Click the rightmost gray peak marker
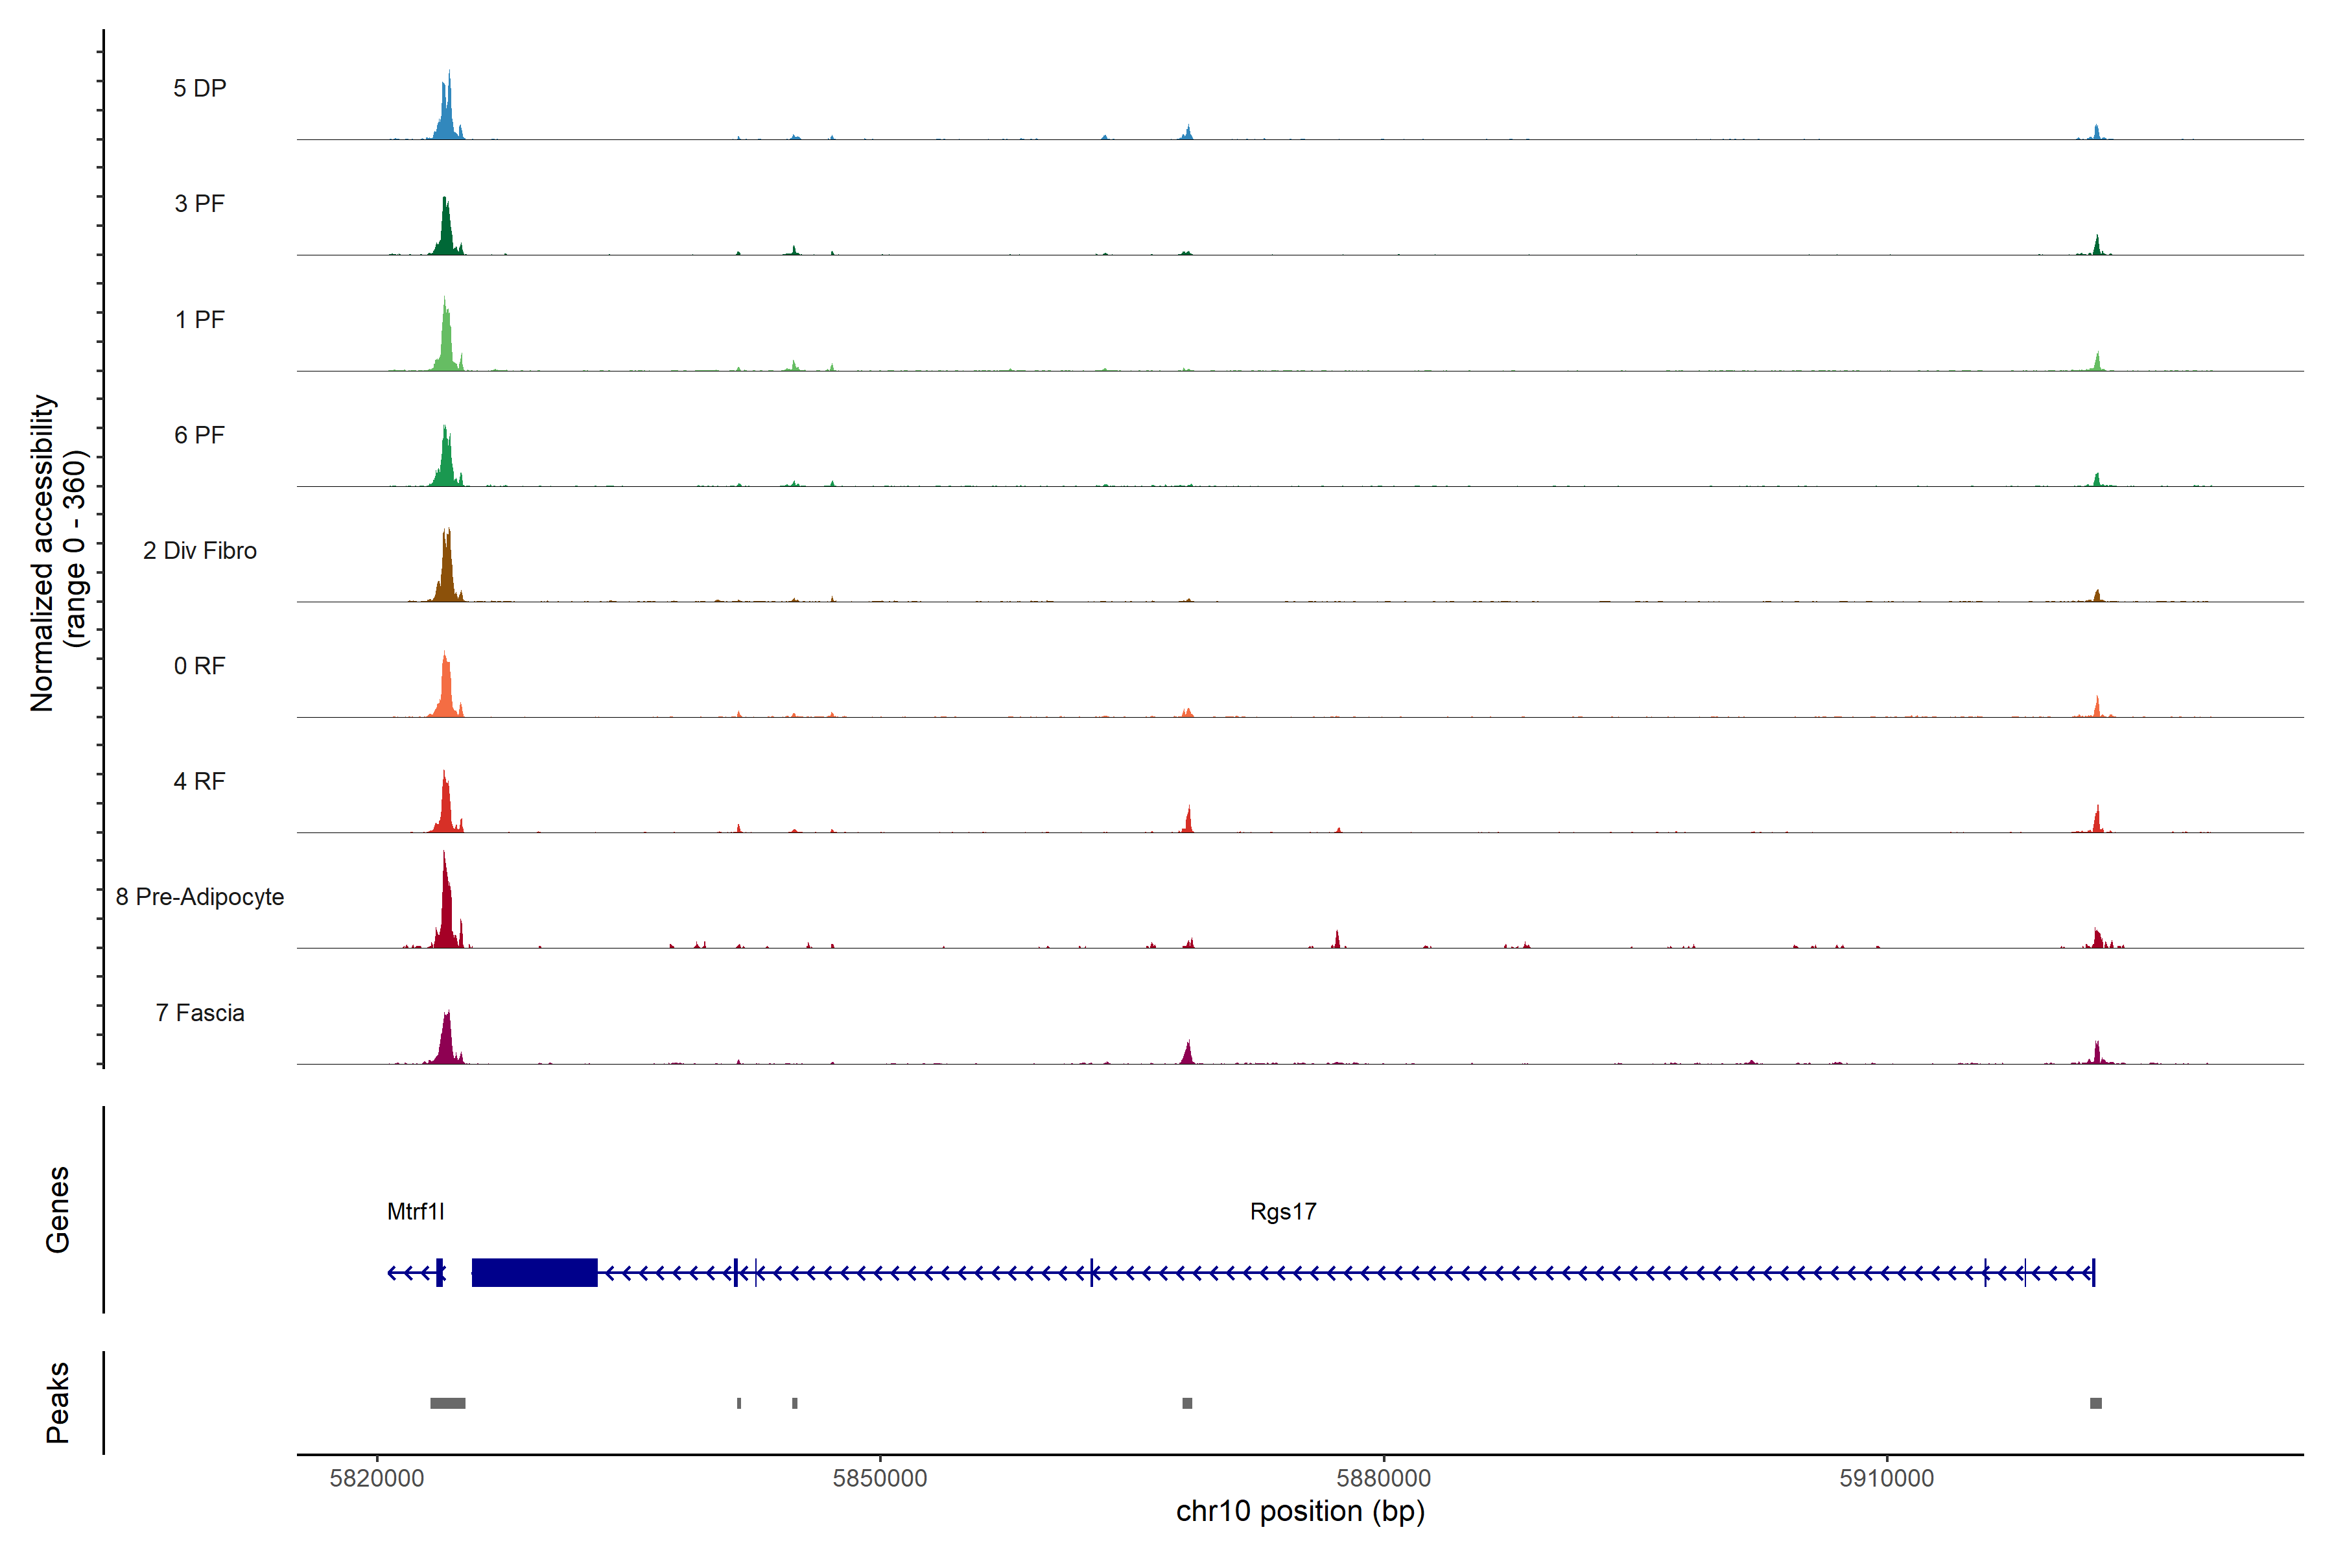This screenshot has width=2334, height=1556. point(2096,1403)
